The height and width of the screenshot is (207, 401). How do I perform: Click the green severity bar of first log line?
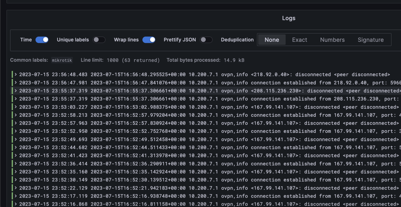[12, 74]
